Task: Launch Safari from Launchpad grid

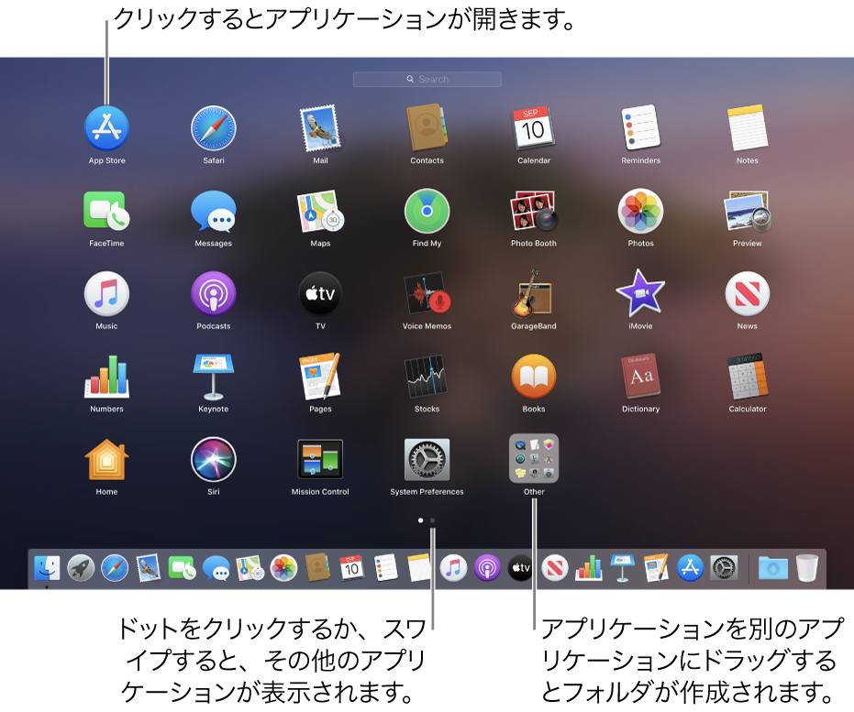Action: pos(214,128)
